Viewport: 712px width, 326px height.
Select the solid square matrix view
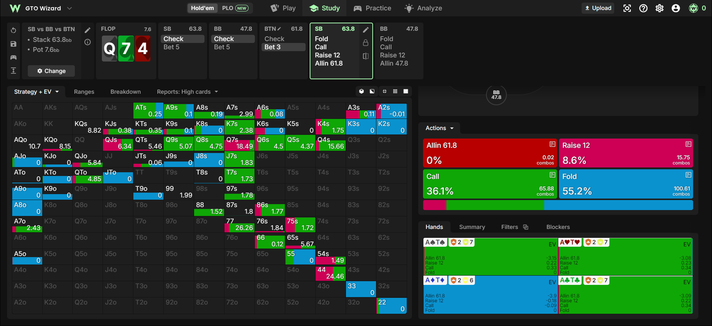coord(406,92)
